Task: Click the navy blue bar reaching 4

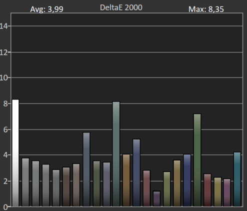Action: (x=187, y=180)
